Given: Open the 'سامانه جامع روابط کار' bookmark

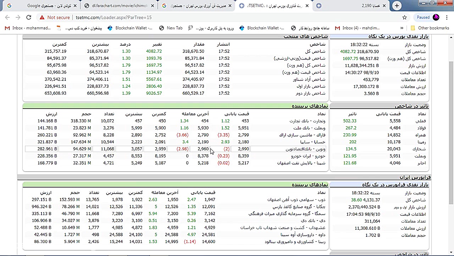Looking at the screenshot, I should [x=314, y=28].
